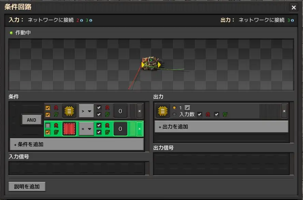Delete the first condition row with its X
This screenshot has width=303, height=200.
point(139,111)
